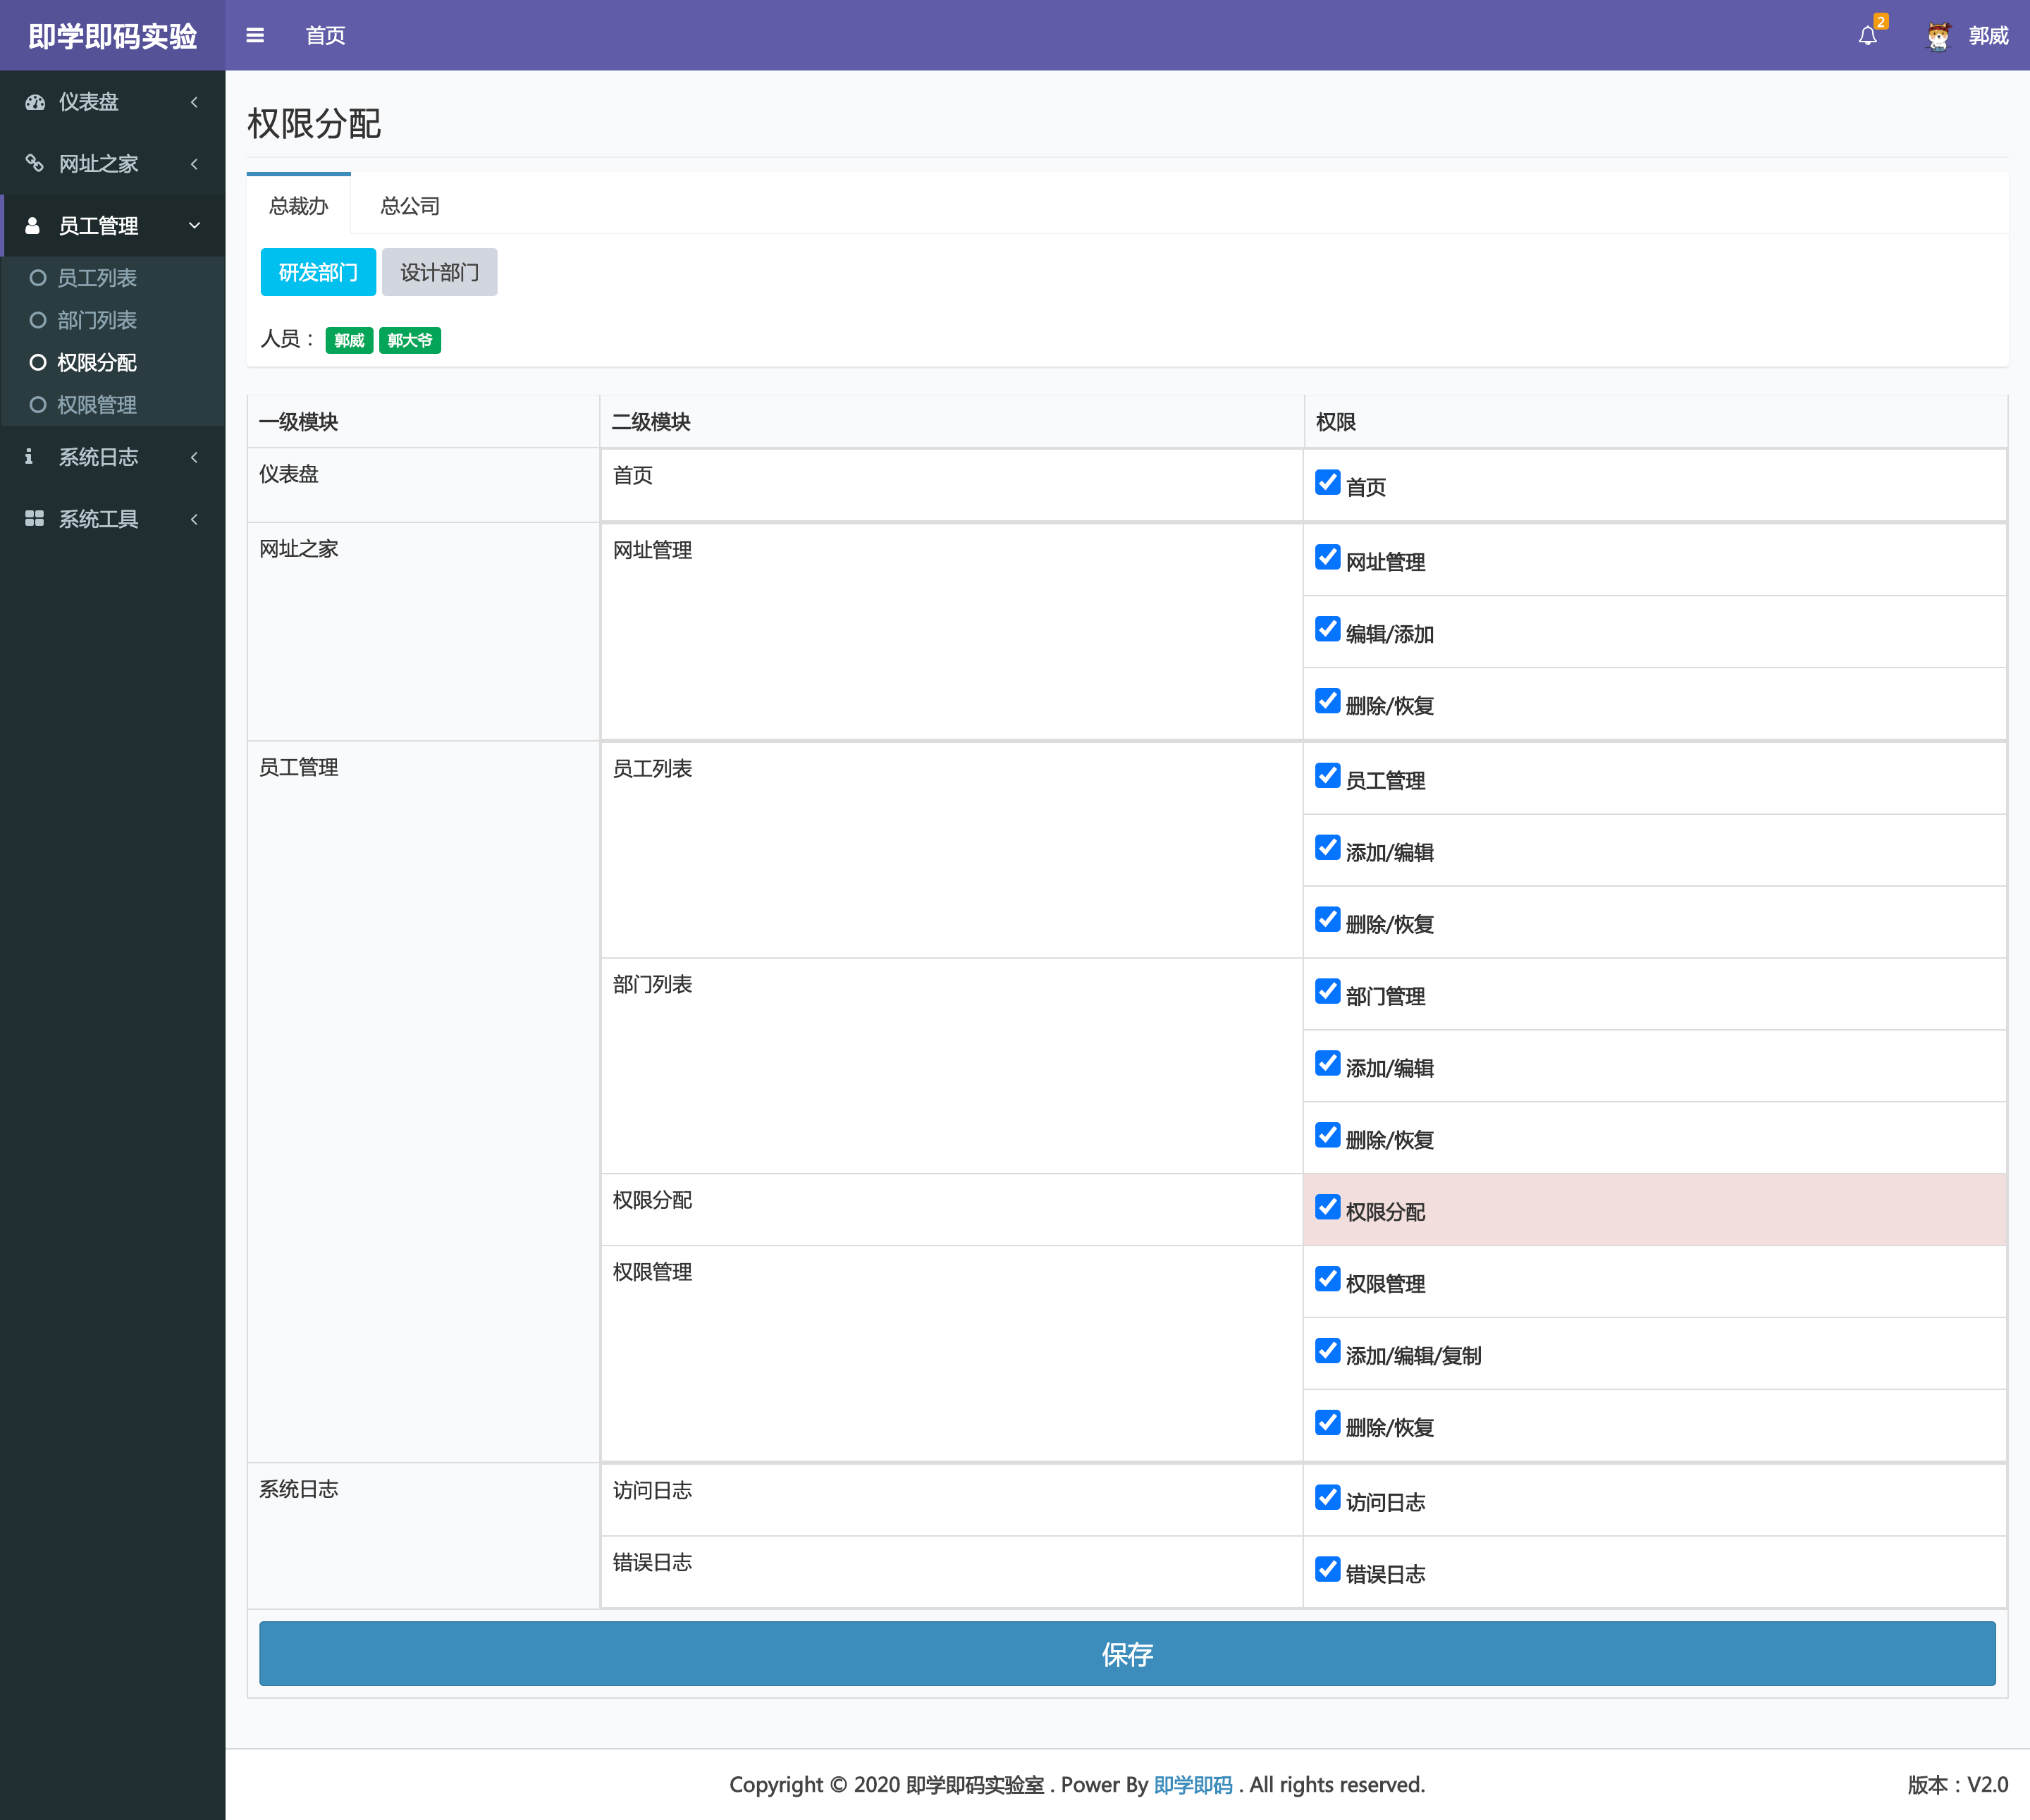Uncheck the 员工管理 permission checkbox
Viewport: 2030px width, 1820px height.
coord(1327,776)
